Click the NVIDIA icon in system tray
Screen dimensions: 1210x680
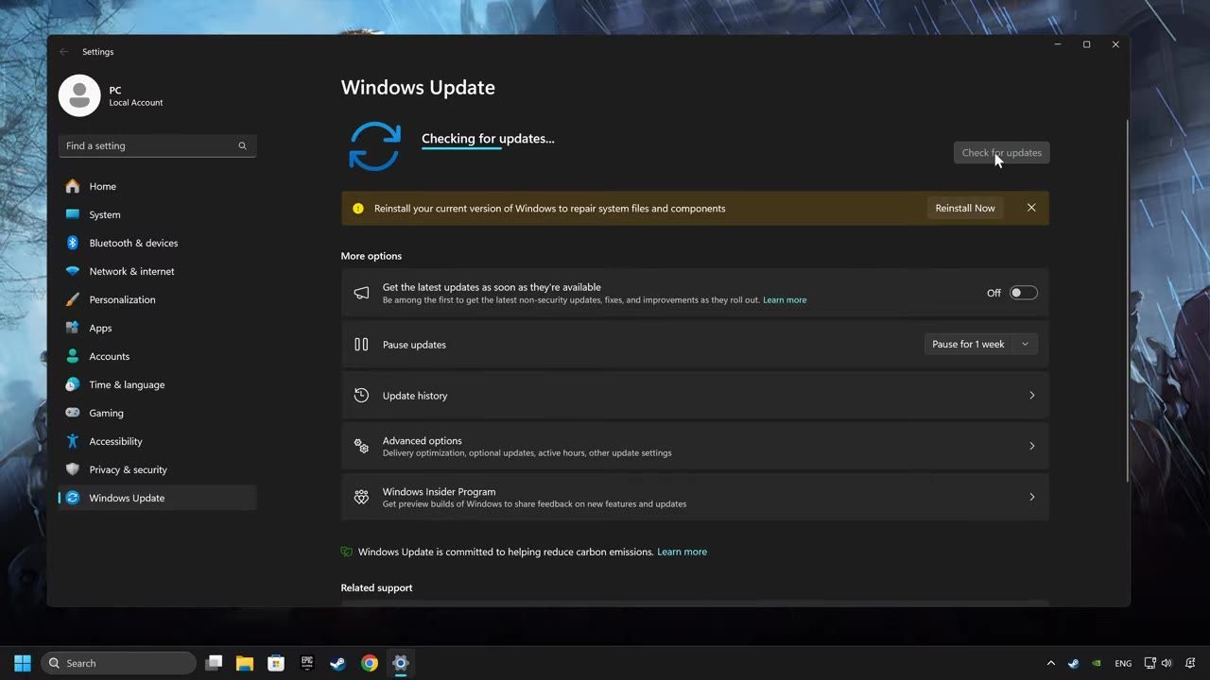[x=1097, y=663]
